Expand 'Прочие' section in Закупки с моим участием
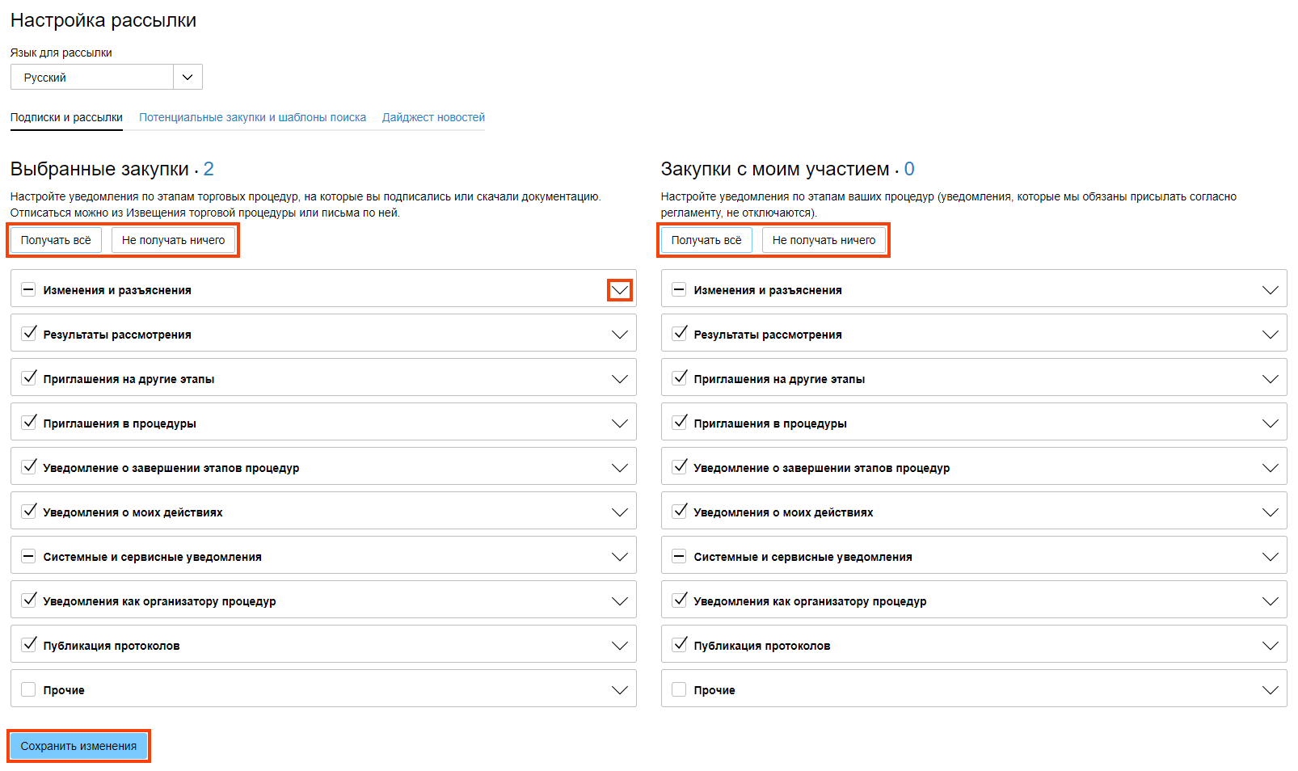 pyautogui.click(x=1270, y=690)
